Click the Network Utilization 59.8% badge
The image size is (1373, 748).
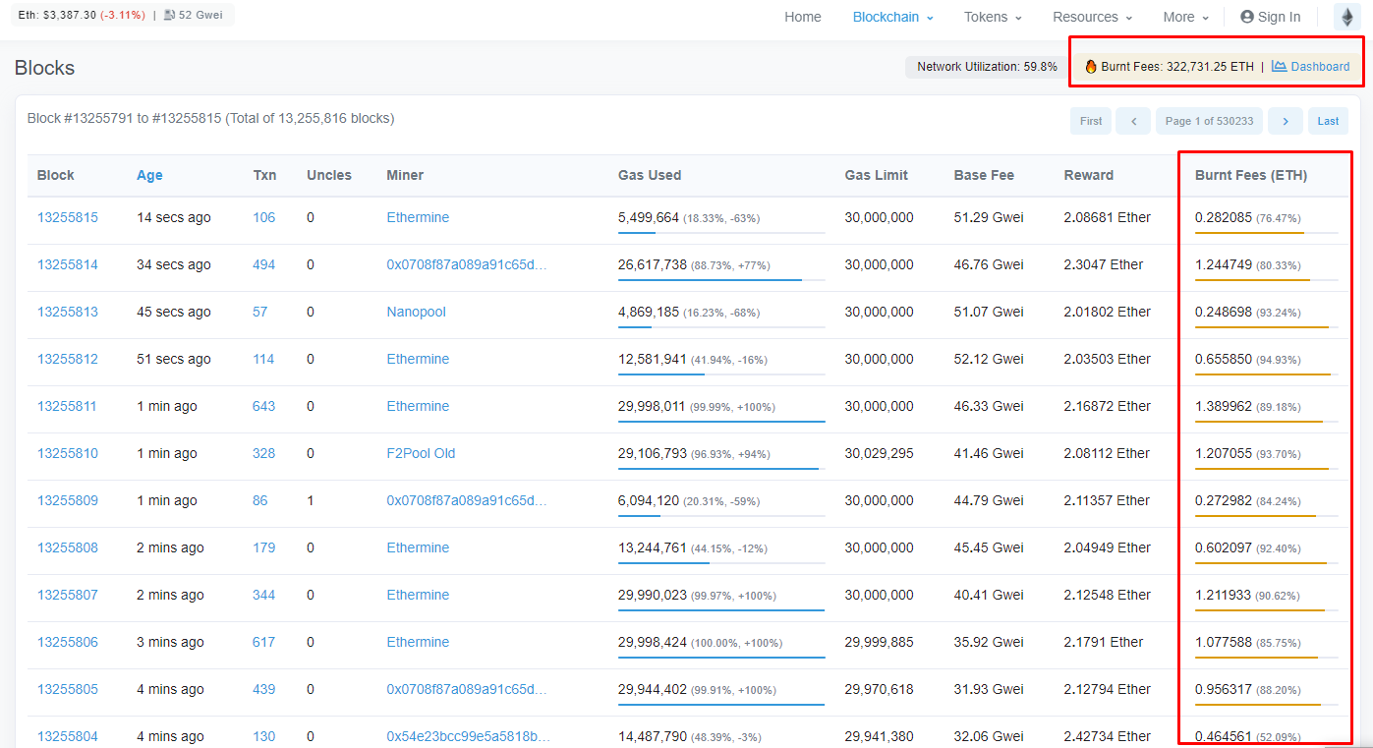987,67
